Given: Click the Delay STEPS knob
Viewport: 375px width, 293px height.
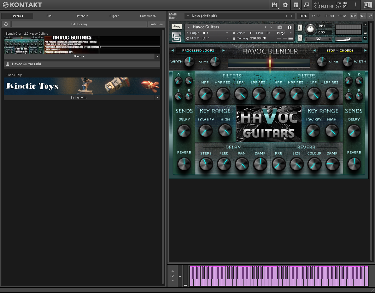Looking at the screenshot, I should coord(206,164).
